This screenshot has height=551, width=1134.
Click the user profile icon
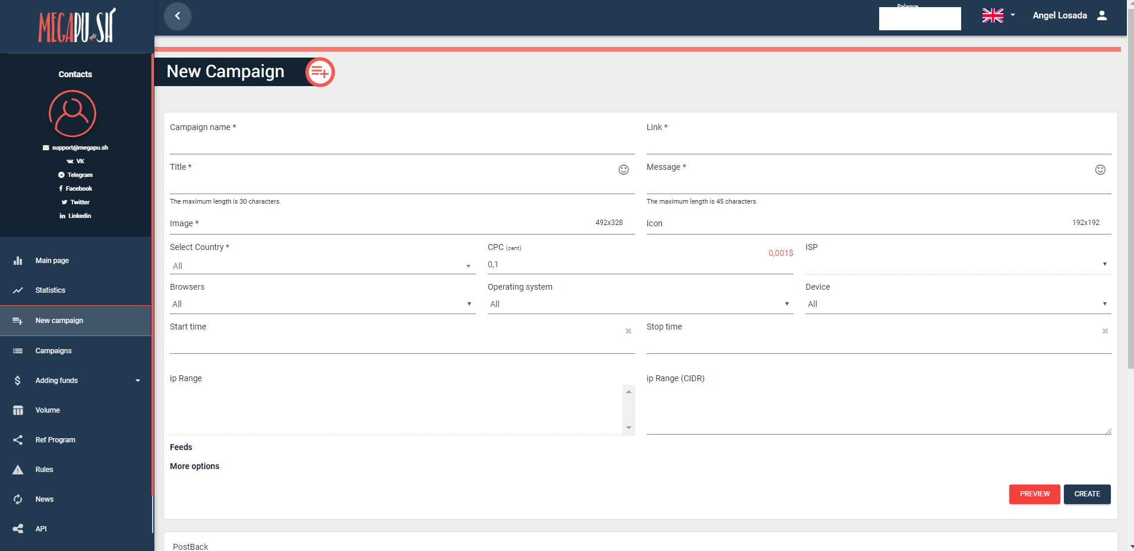pos(1102,15)
